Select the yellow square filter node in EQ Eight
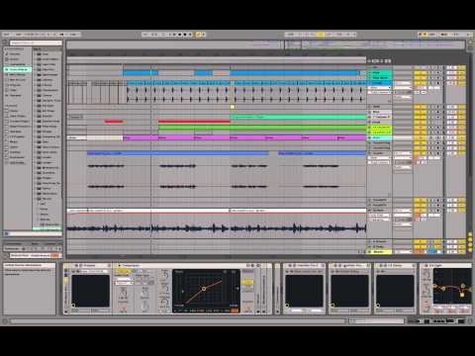 pos(462,295)
